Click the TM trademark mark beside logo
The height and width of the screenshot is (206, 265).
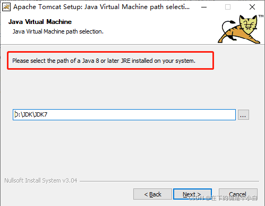point(261,16)
